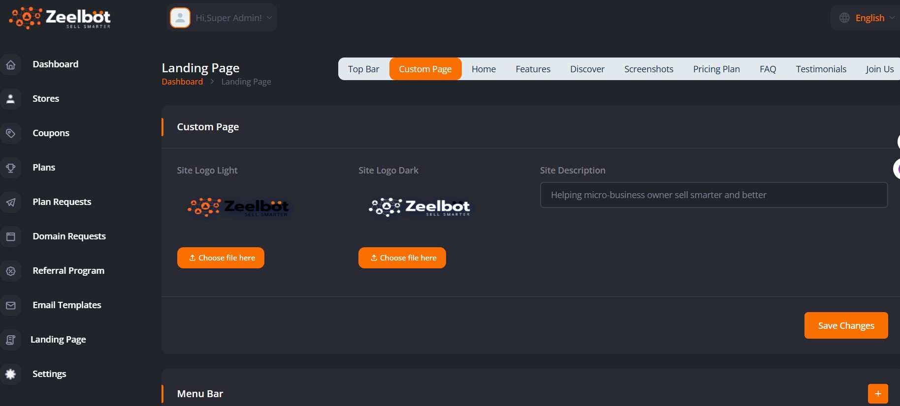Click the Referral Program badge icon

(x=11, y=271)
